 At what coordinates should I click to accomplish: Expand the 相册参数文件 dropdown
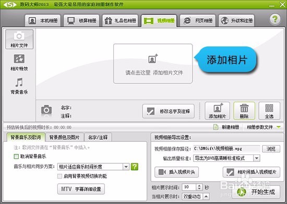264,127
